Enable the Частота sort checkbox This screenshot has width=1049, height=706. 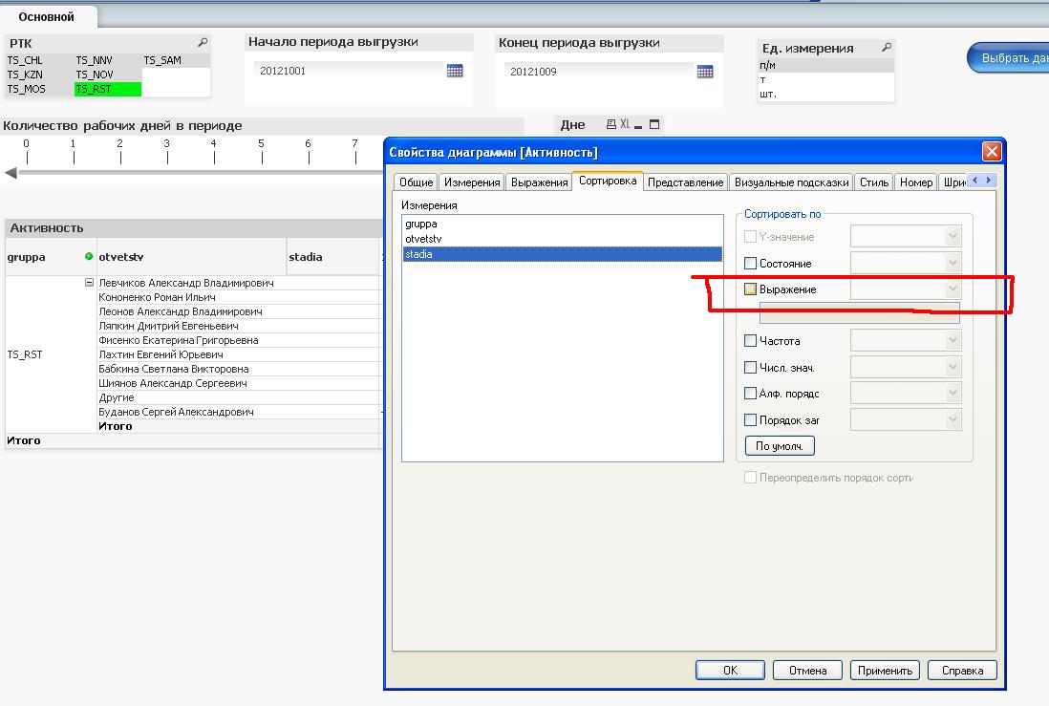[x=750, y=340]
